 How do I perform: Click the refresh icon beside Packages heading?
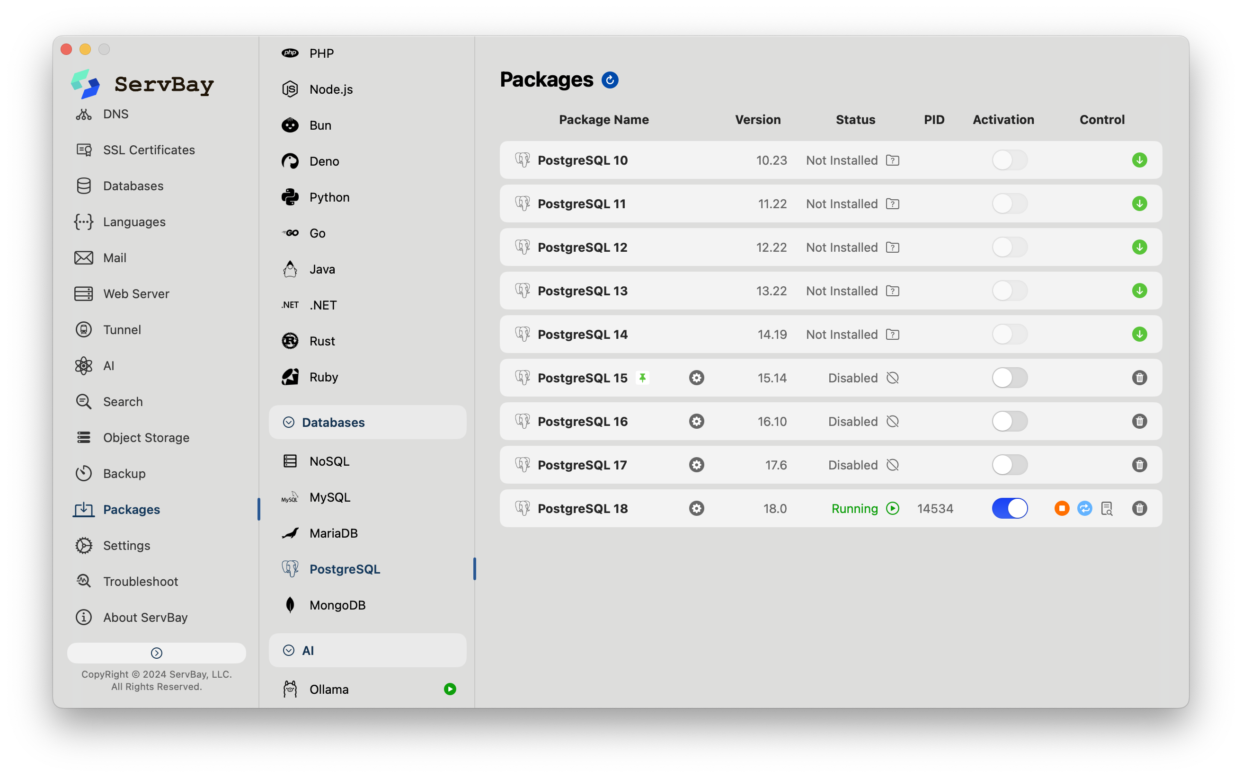pos(610,80)
